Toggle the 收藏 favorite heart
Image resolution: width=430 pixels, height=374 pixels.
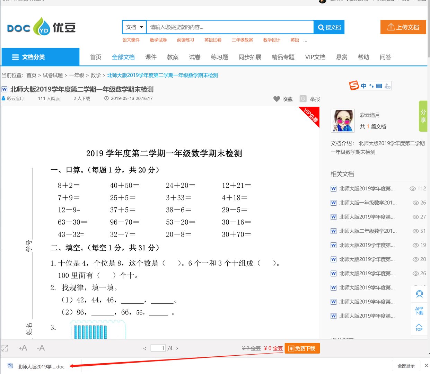click(276, 99)
